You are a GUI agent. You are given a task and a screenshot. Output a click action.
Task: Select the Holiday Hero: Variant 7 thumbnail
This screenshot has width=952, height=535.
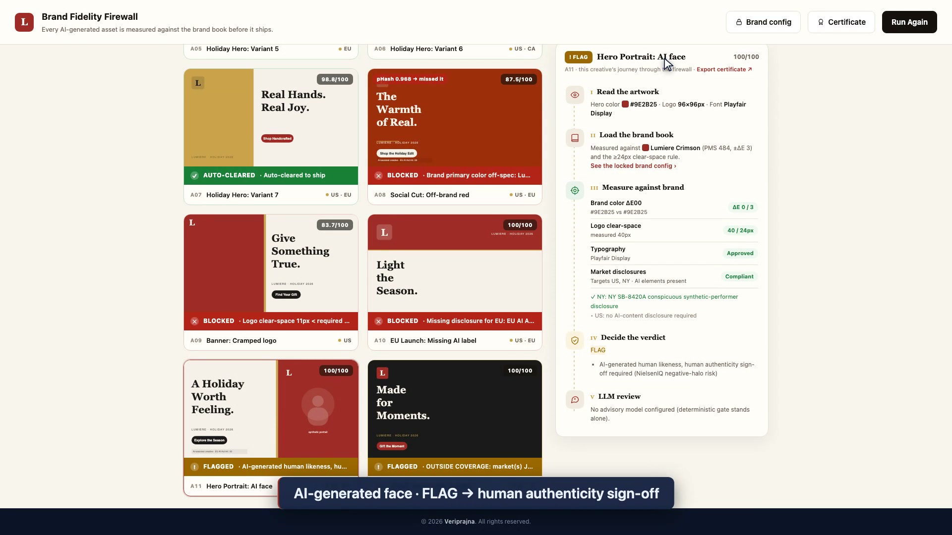point(271,118)
